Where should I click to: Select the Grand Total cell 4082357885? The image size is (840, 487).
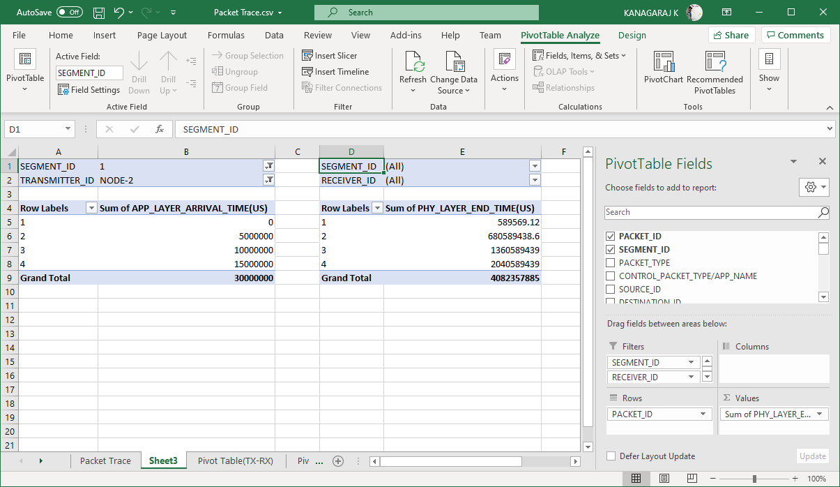[x=462, y=278]
